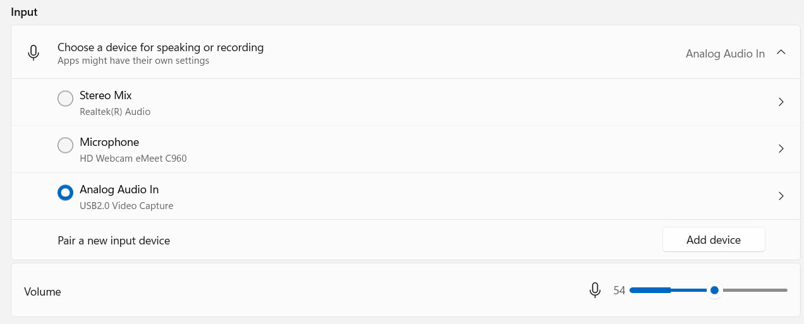Click the volume value 54 label
Screen dimensions: 804x324
(619, 291)
